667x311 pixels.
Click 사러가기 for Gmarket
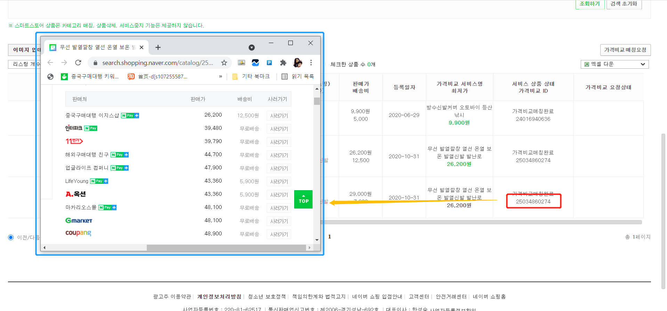(x=279, y=221)
